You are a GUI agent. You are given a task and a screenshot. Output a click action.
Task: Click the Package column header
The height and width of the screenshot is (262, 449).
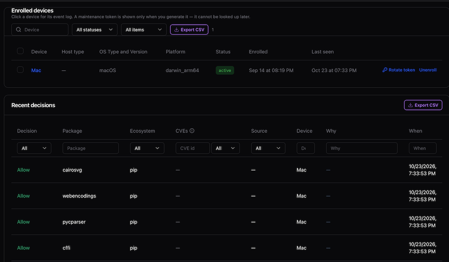pyautogui.click(x=72, y=131)
